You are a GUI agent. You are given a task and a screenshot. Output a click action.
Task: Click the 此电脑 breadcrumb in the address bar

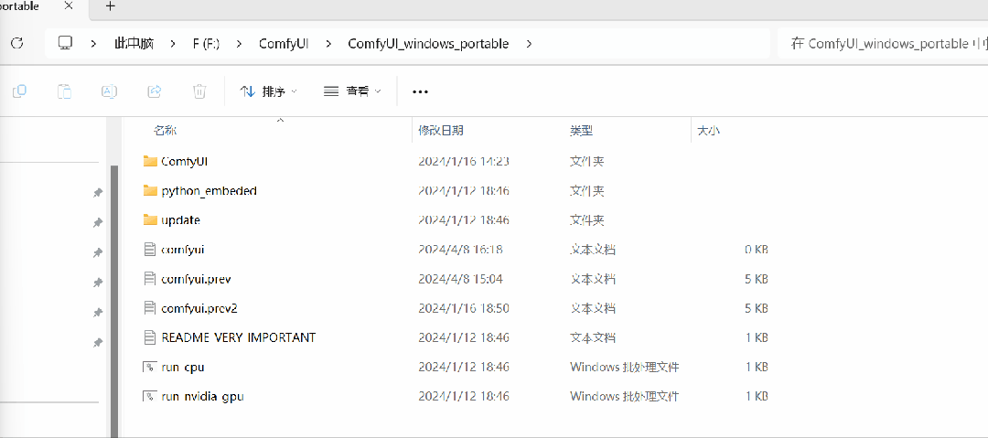pyautogui.click(x=134, y=44)
